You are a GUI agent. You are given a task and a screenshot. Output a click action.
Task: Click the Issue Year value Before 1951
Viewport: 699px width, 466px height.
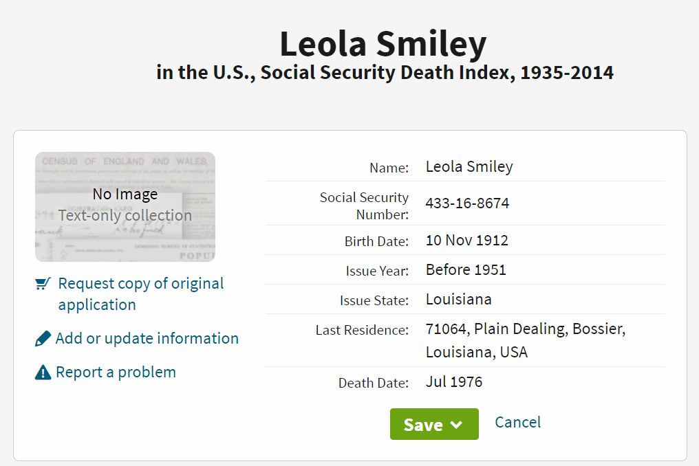[x=466, y=270]
